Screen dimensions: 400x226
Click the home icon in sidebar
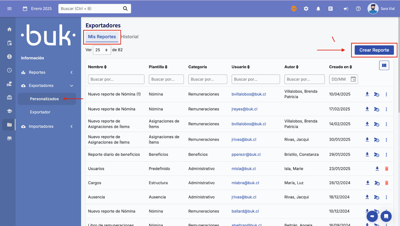[9, 30]
